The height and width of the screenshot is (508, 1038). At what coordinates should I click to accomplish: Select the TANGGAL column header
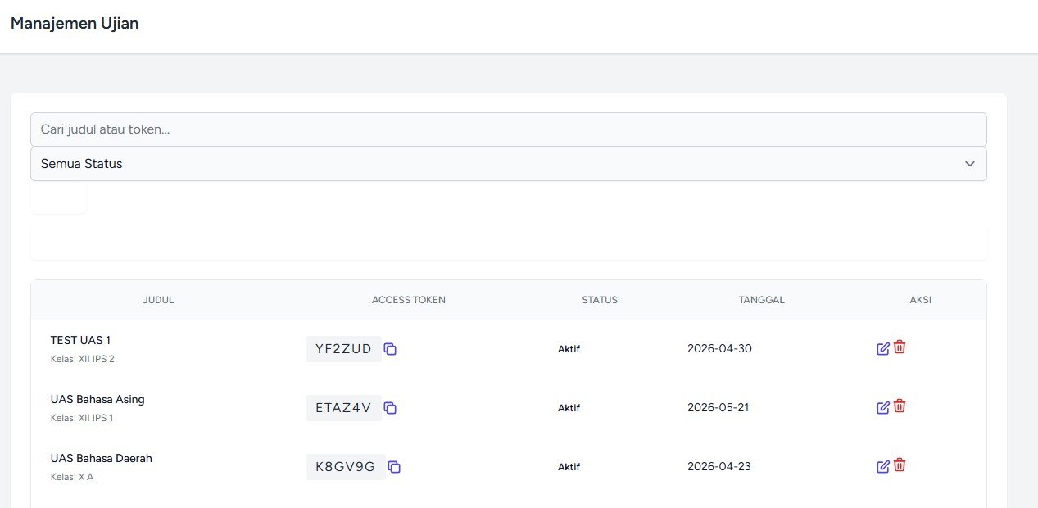pos(762,300)
